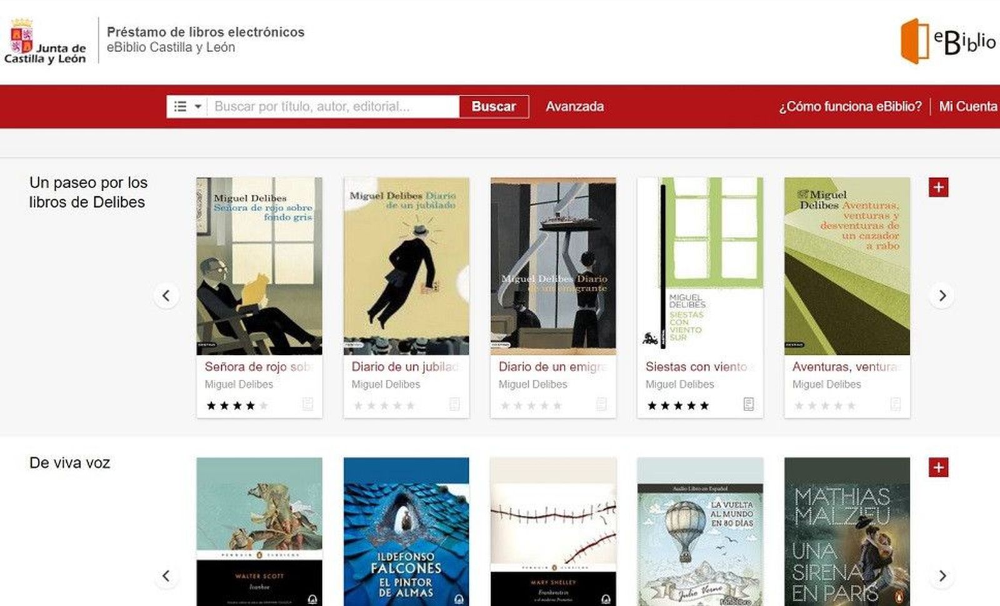Move the De viva voz carousel left

166,575
